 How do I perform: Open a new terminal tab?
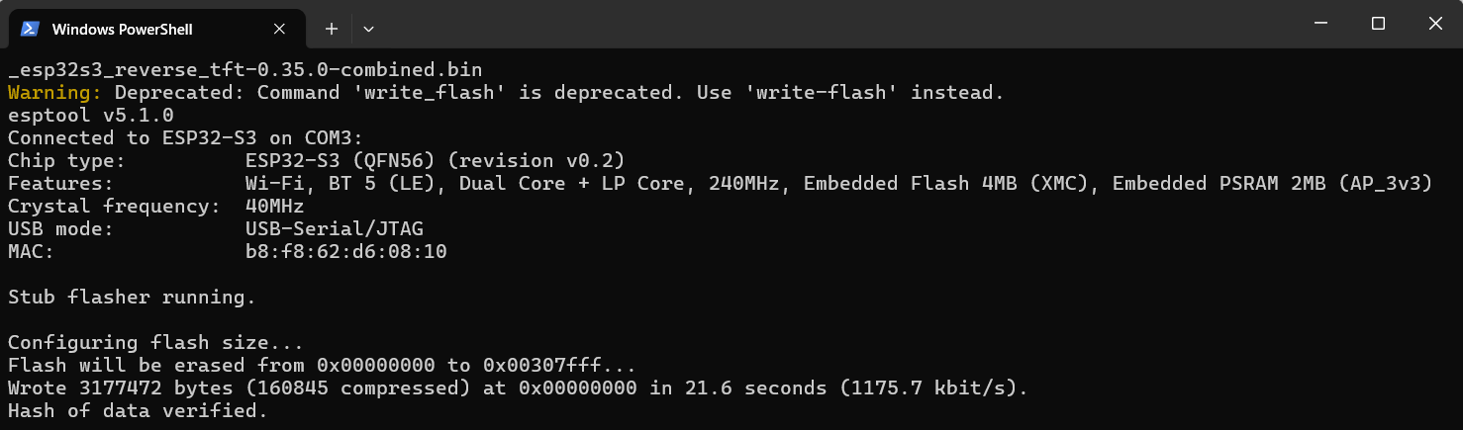332,29
